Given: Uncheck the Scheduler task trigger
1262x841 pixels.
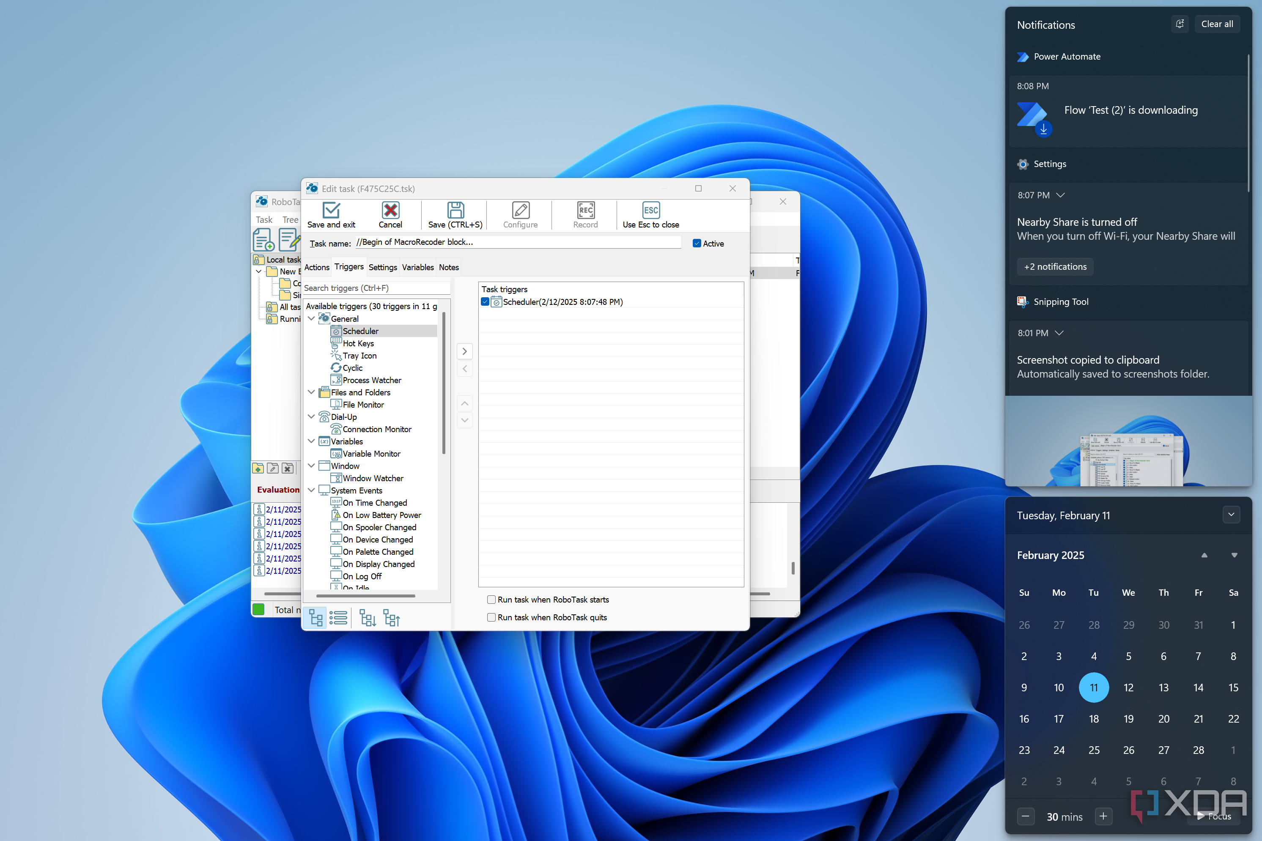Looking at the screenshot, I should pos(486,301).
